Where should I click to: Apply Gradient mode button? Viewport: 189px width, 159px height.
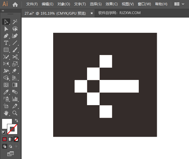10,139
